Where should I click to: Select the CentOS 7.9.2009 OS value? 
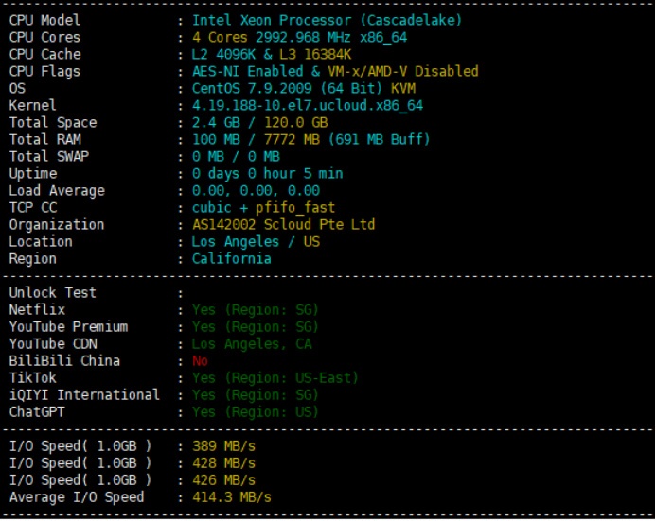click(x=252, y=88)
